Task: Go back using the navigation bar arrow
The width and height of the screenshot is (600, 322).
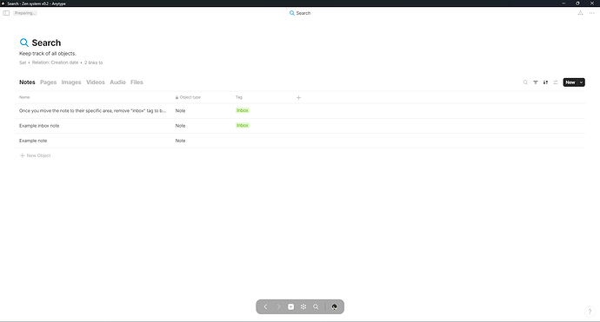Action: tap(265, 306)
